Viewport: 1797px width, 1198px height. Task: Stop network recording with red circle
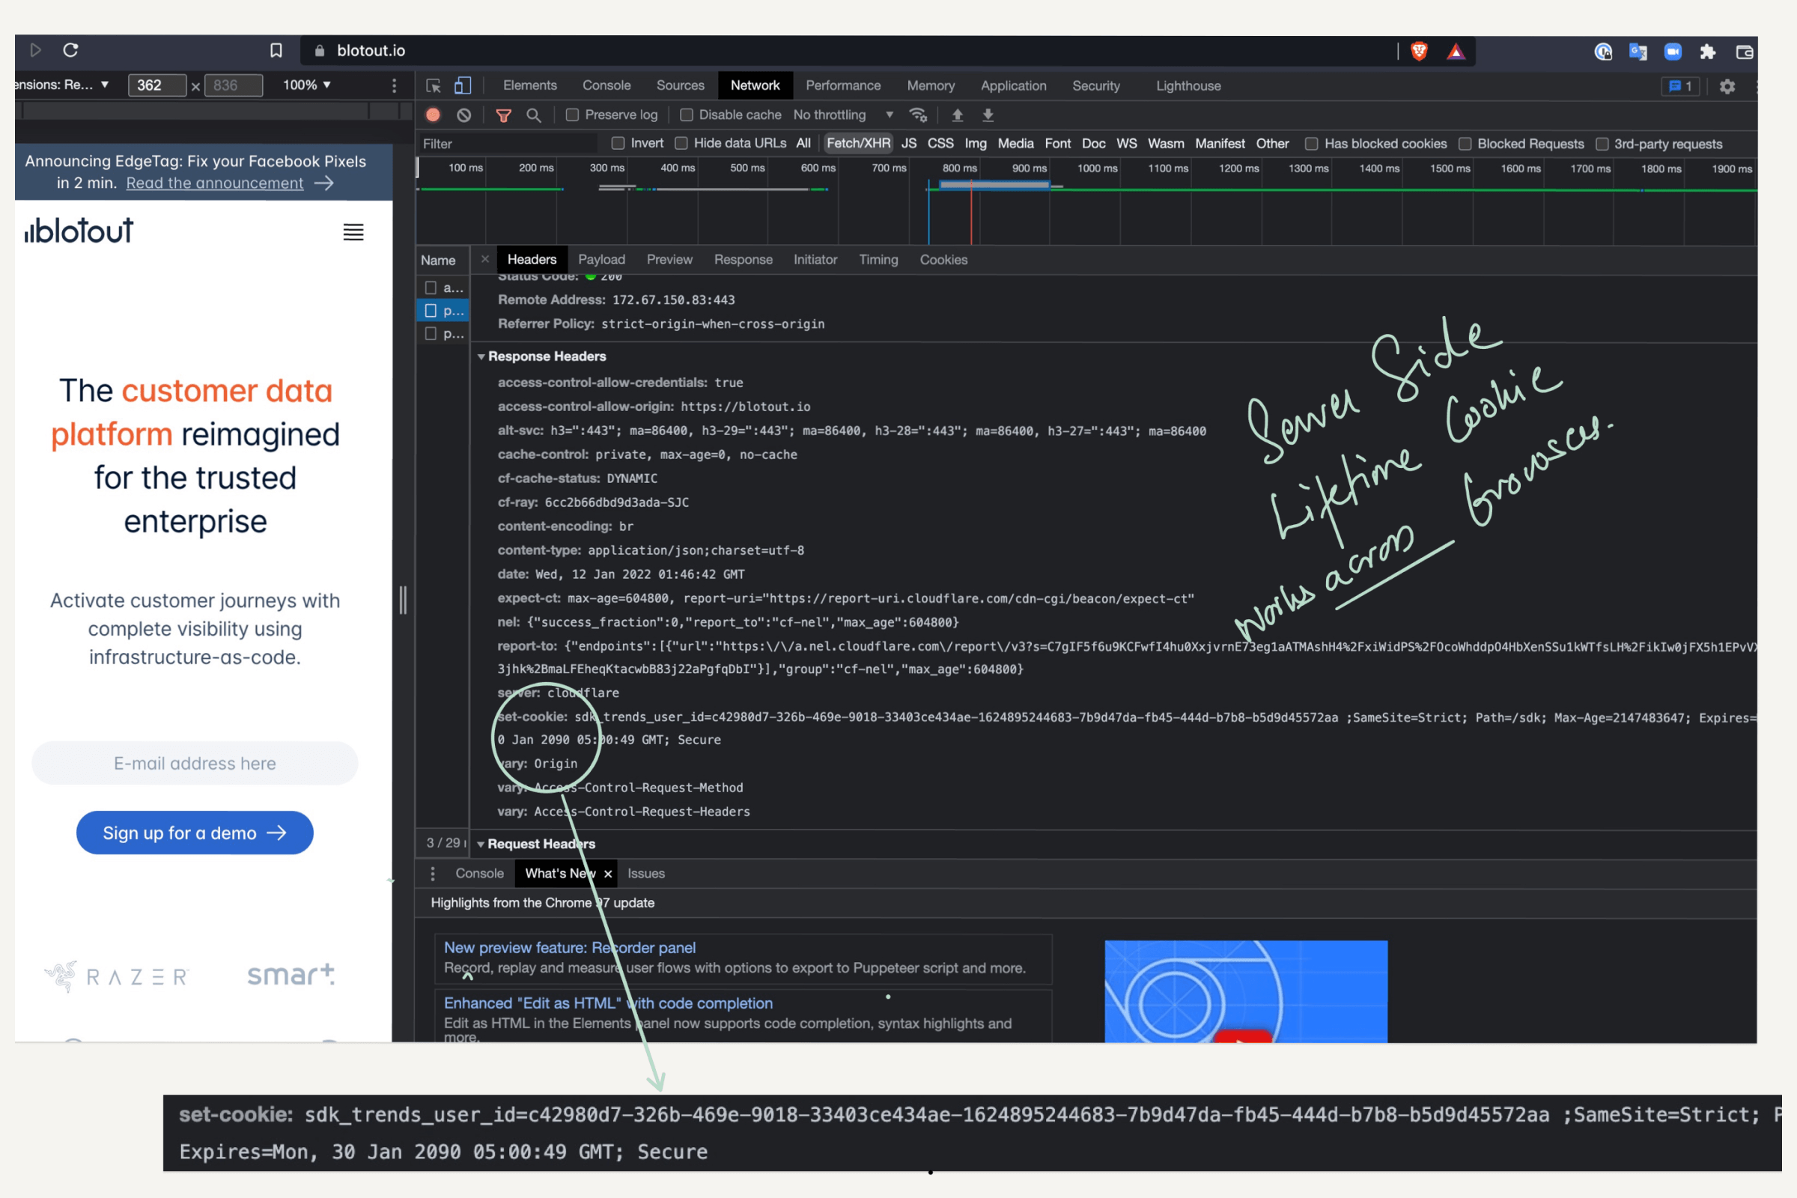tap(434, 115)
